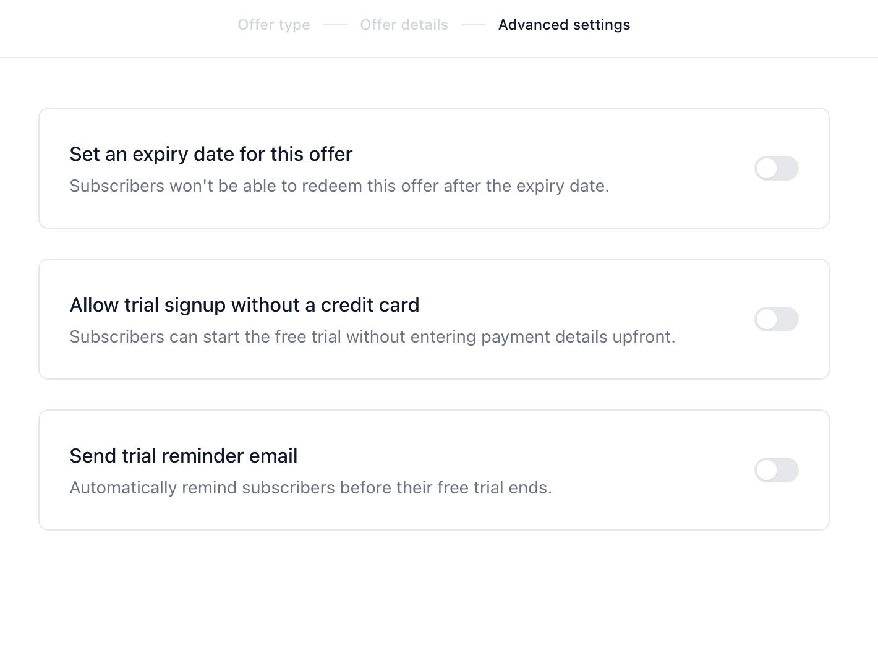Return to the Offer details step
Image resolution: width=878 pixels, height=658 pixels.
404,25
